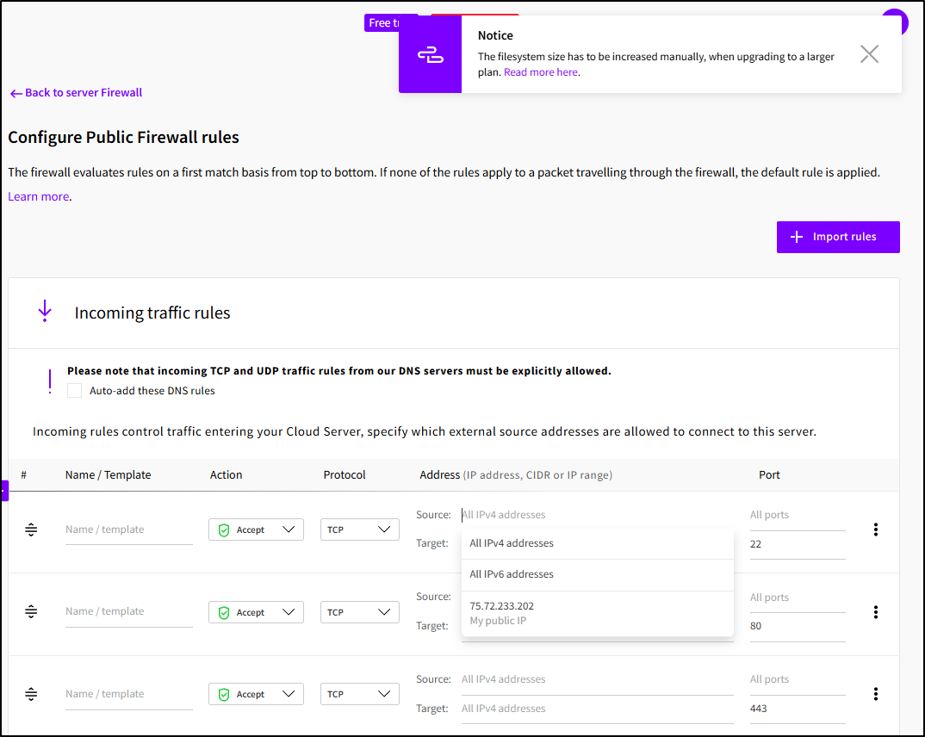
Task: Click the Import rules button
Action: (837, 237)
